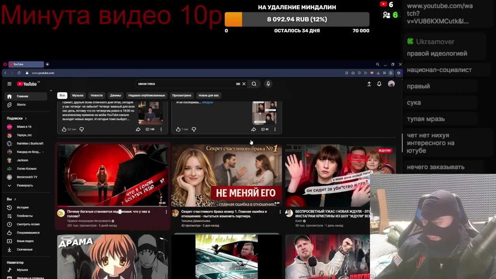The width and height of the screenshot is (496, 279).
Task: Select the Джемы filter chip
Action: pos(115,95)
